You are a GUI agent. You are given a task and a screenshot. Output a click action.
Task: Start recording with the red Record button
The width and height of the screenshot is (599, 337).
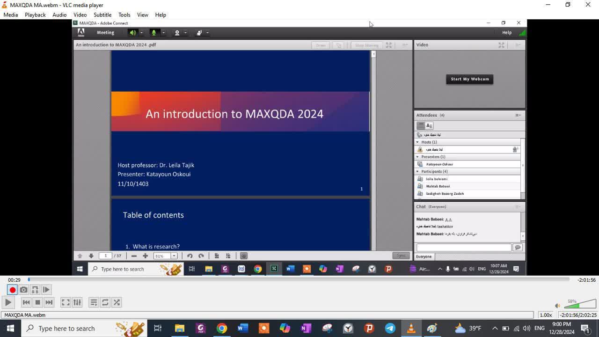tap(13, 290)
